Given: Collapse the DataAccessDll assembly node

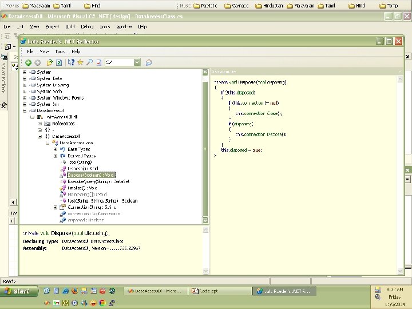Looking at the screenshot, I should [x=24, y=110].
